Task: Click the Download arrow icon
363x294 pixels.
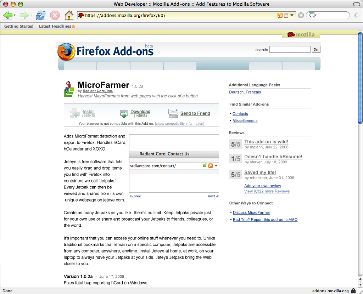Action: coord(124,114)
